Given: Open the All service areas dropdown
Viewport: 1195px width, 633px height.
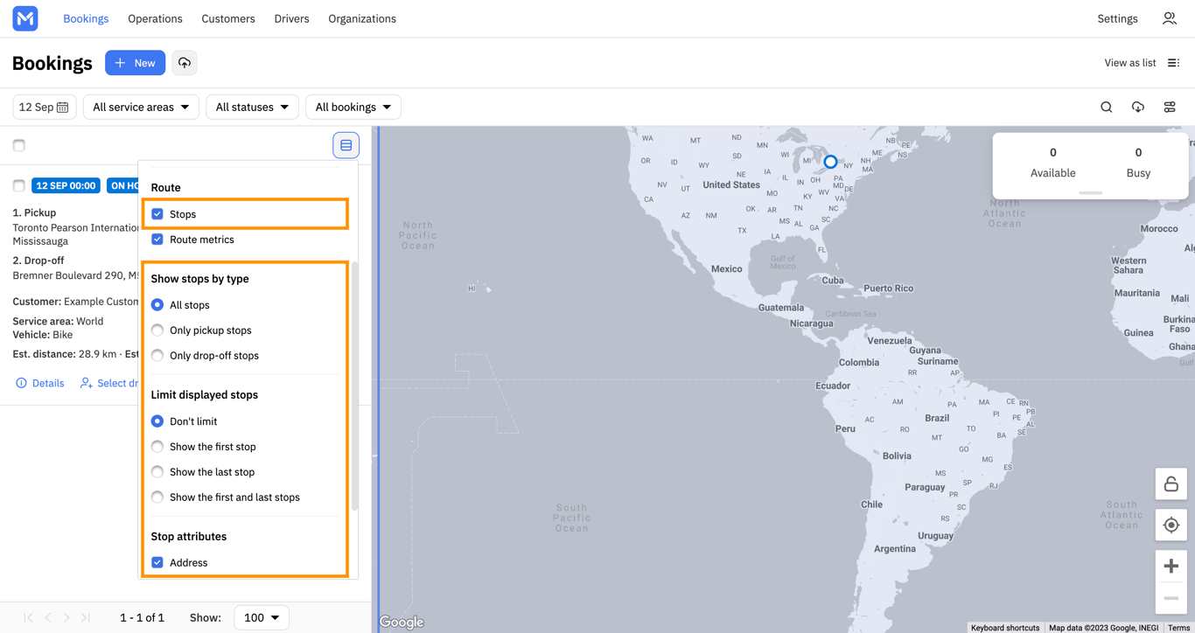Looking at the screenshot, I should pyautogui.click(x=141, y=107).
